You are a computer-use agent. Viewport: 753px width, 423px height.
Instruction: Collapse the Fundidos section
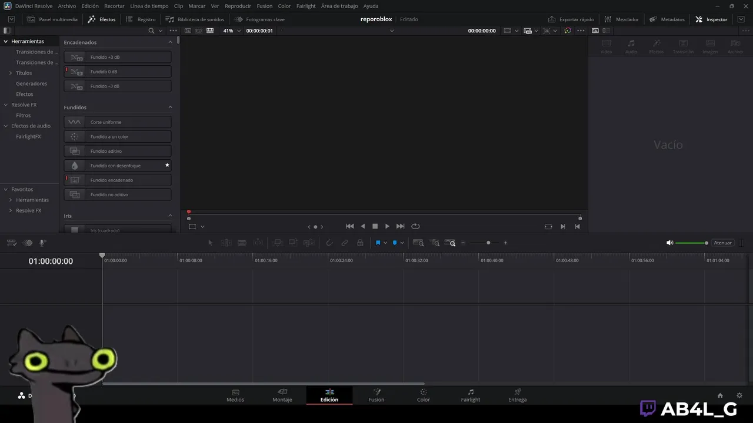tap(171, 108)
